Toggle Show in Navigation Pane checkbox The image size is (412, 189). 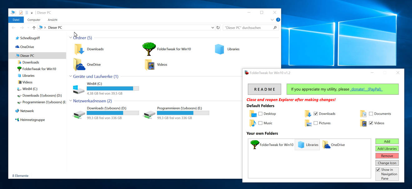(x=378, y=170)
